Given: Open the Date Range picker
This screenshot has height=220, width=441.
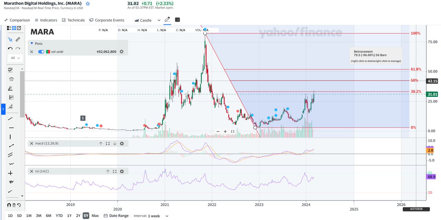Looking at the screenshot, I should click(116, 216).
